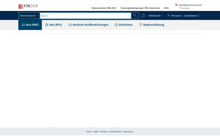
Task: Click the magnifier search button
Action: [x=135, y=15]
